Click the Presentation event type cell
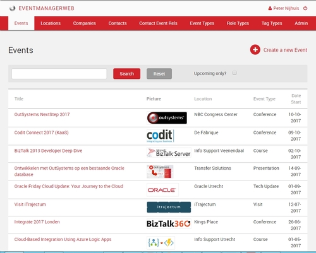The height and width of the screenshot is (253, 316). [x=266, y=168]
